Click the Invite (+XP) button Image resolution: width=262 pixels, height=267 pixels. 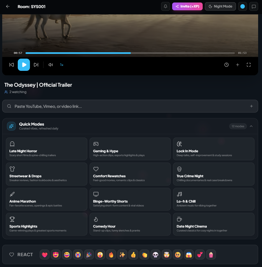click(187, 6)
